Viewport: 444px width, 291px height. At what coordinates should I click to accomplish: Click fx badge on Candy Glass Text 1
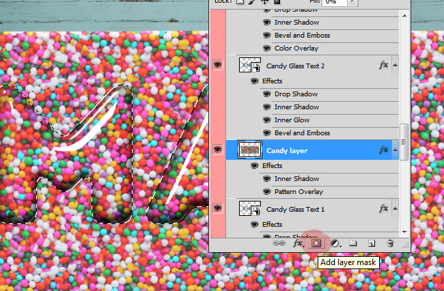coord(383,208)
